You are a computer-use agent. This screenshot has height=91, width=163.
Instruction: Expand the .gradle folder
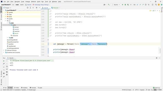(6, 12)
